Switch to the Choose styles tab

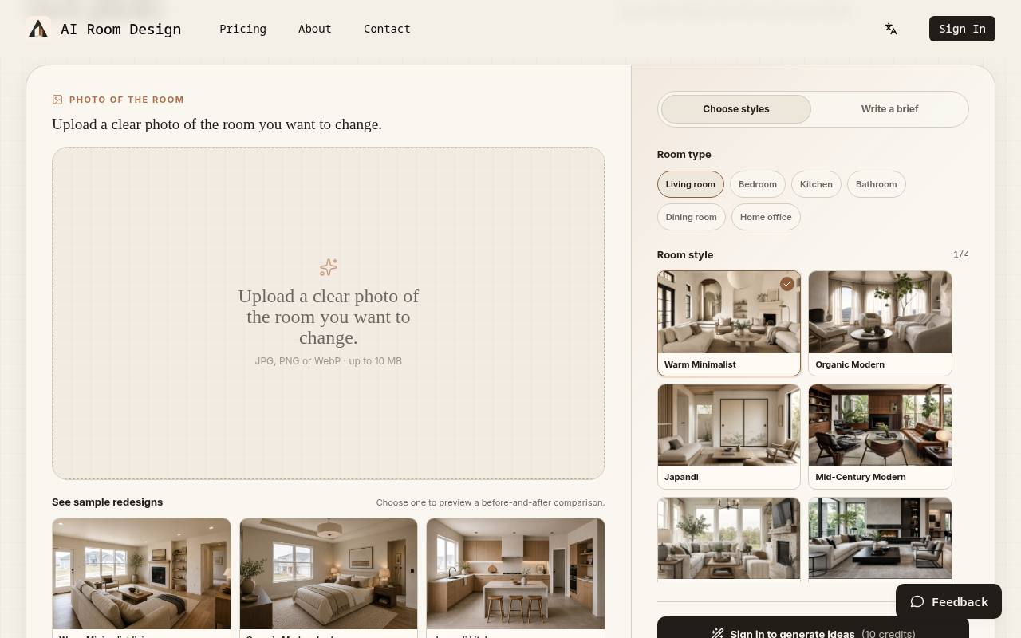click(x=736, y=109)
